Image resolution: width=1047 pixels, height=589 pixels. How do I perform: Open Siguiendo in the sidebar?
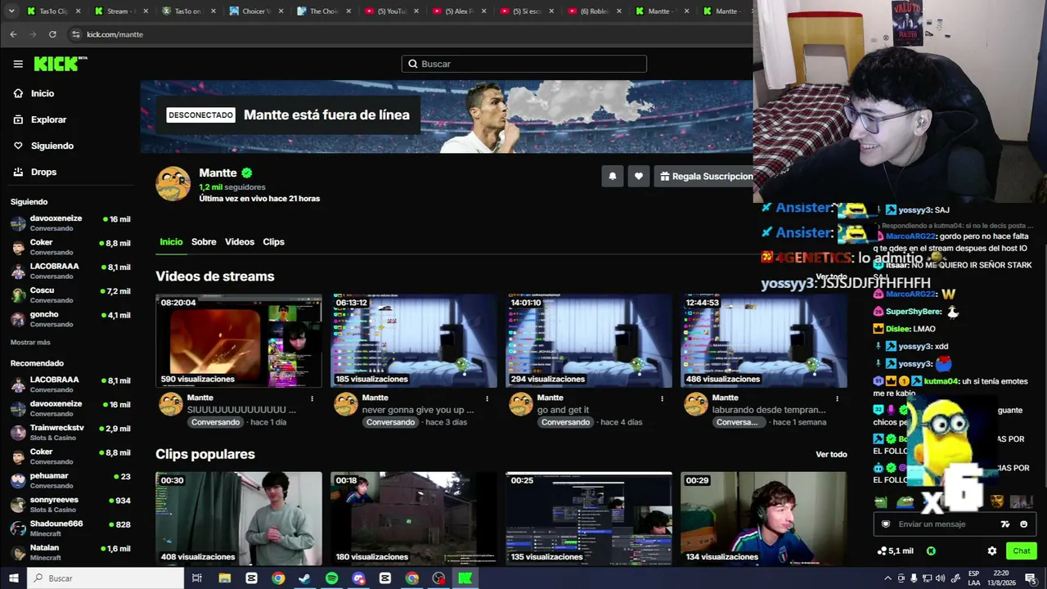pos(43,146)
